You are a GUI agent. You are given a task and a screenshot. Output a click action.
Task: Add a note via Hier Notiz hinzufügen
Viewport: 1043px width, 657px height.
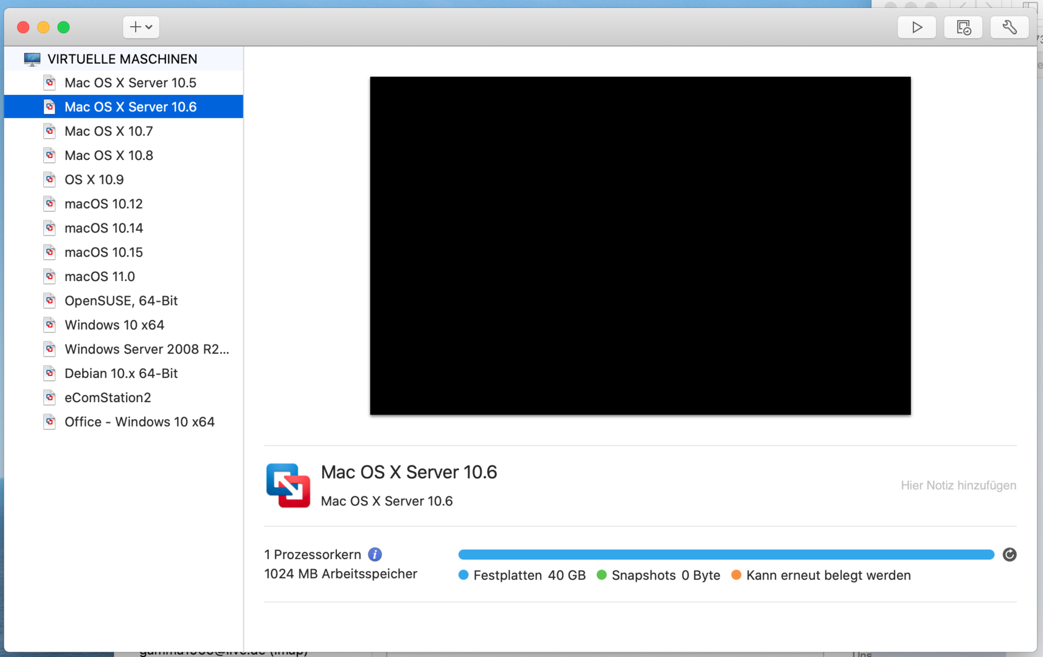(x=958, y=485)
